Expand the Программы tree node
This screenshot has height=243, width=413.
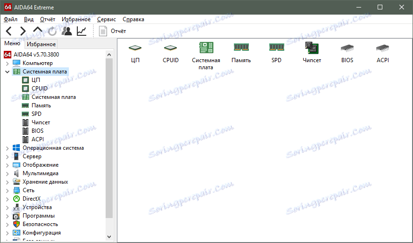8,216
